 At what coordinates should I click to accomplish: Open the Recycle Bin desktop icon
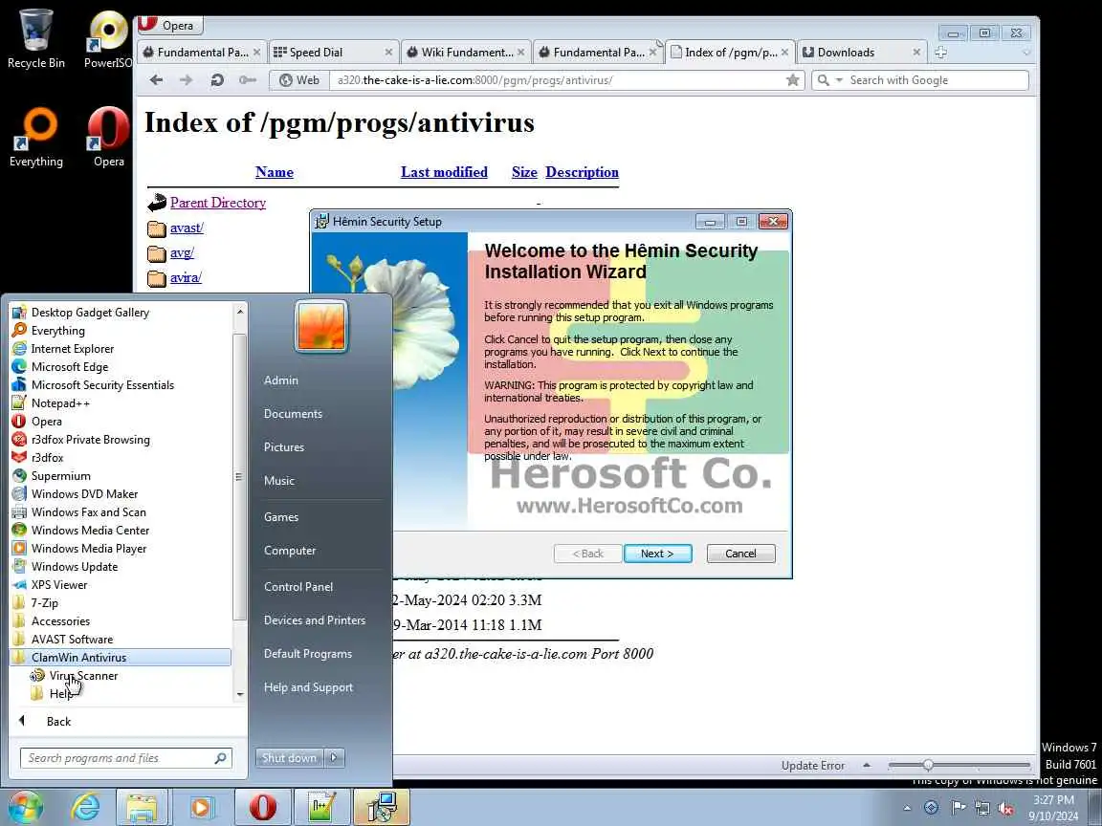35,38
